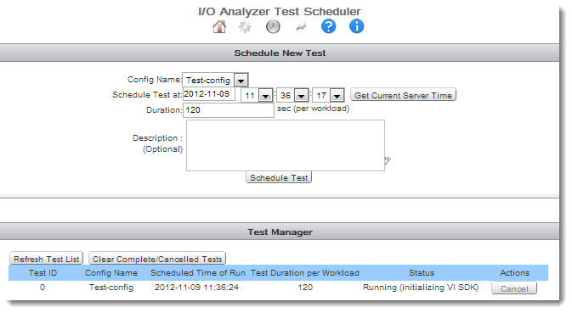
Task: Expand the seconds dropdown showing 17
Action: click(337, 96)
